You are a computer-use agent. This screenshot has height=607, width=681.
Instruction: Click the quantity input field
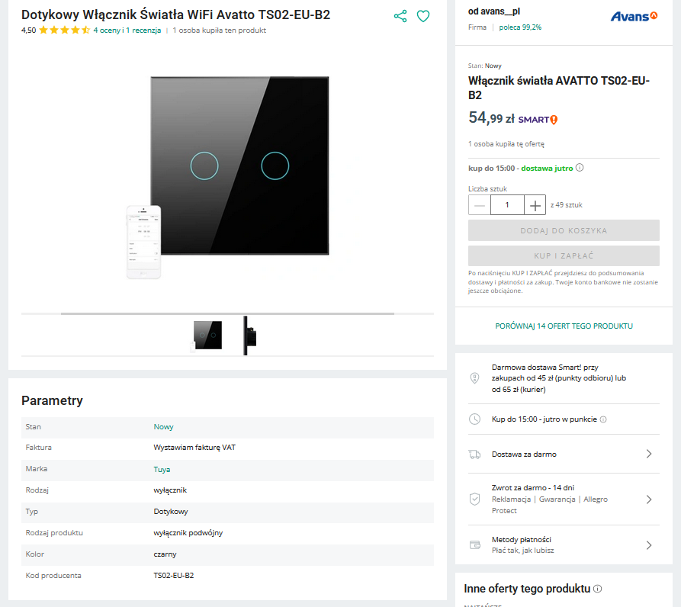click(507, 205)
